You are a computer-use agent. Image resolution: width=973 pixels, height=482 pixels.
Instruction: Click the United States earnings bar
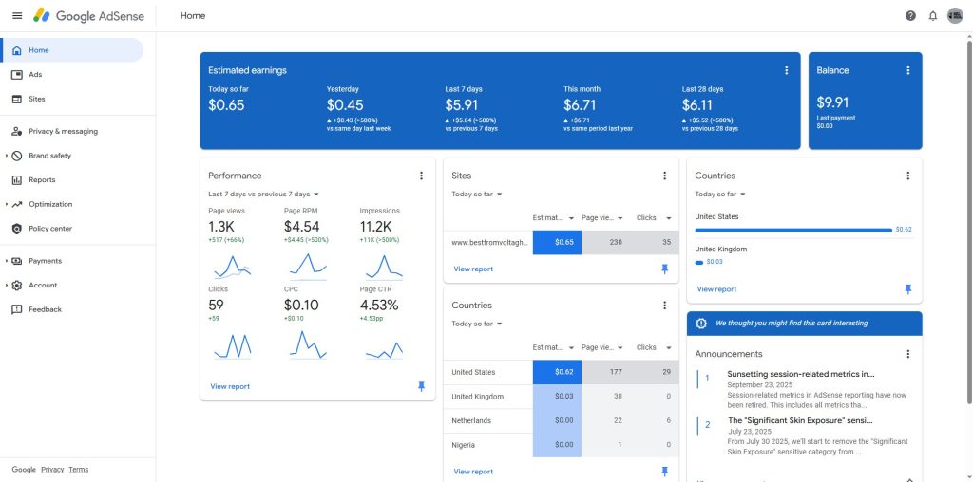[793, 230]
